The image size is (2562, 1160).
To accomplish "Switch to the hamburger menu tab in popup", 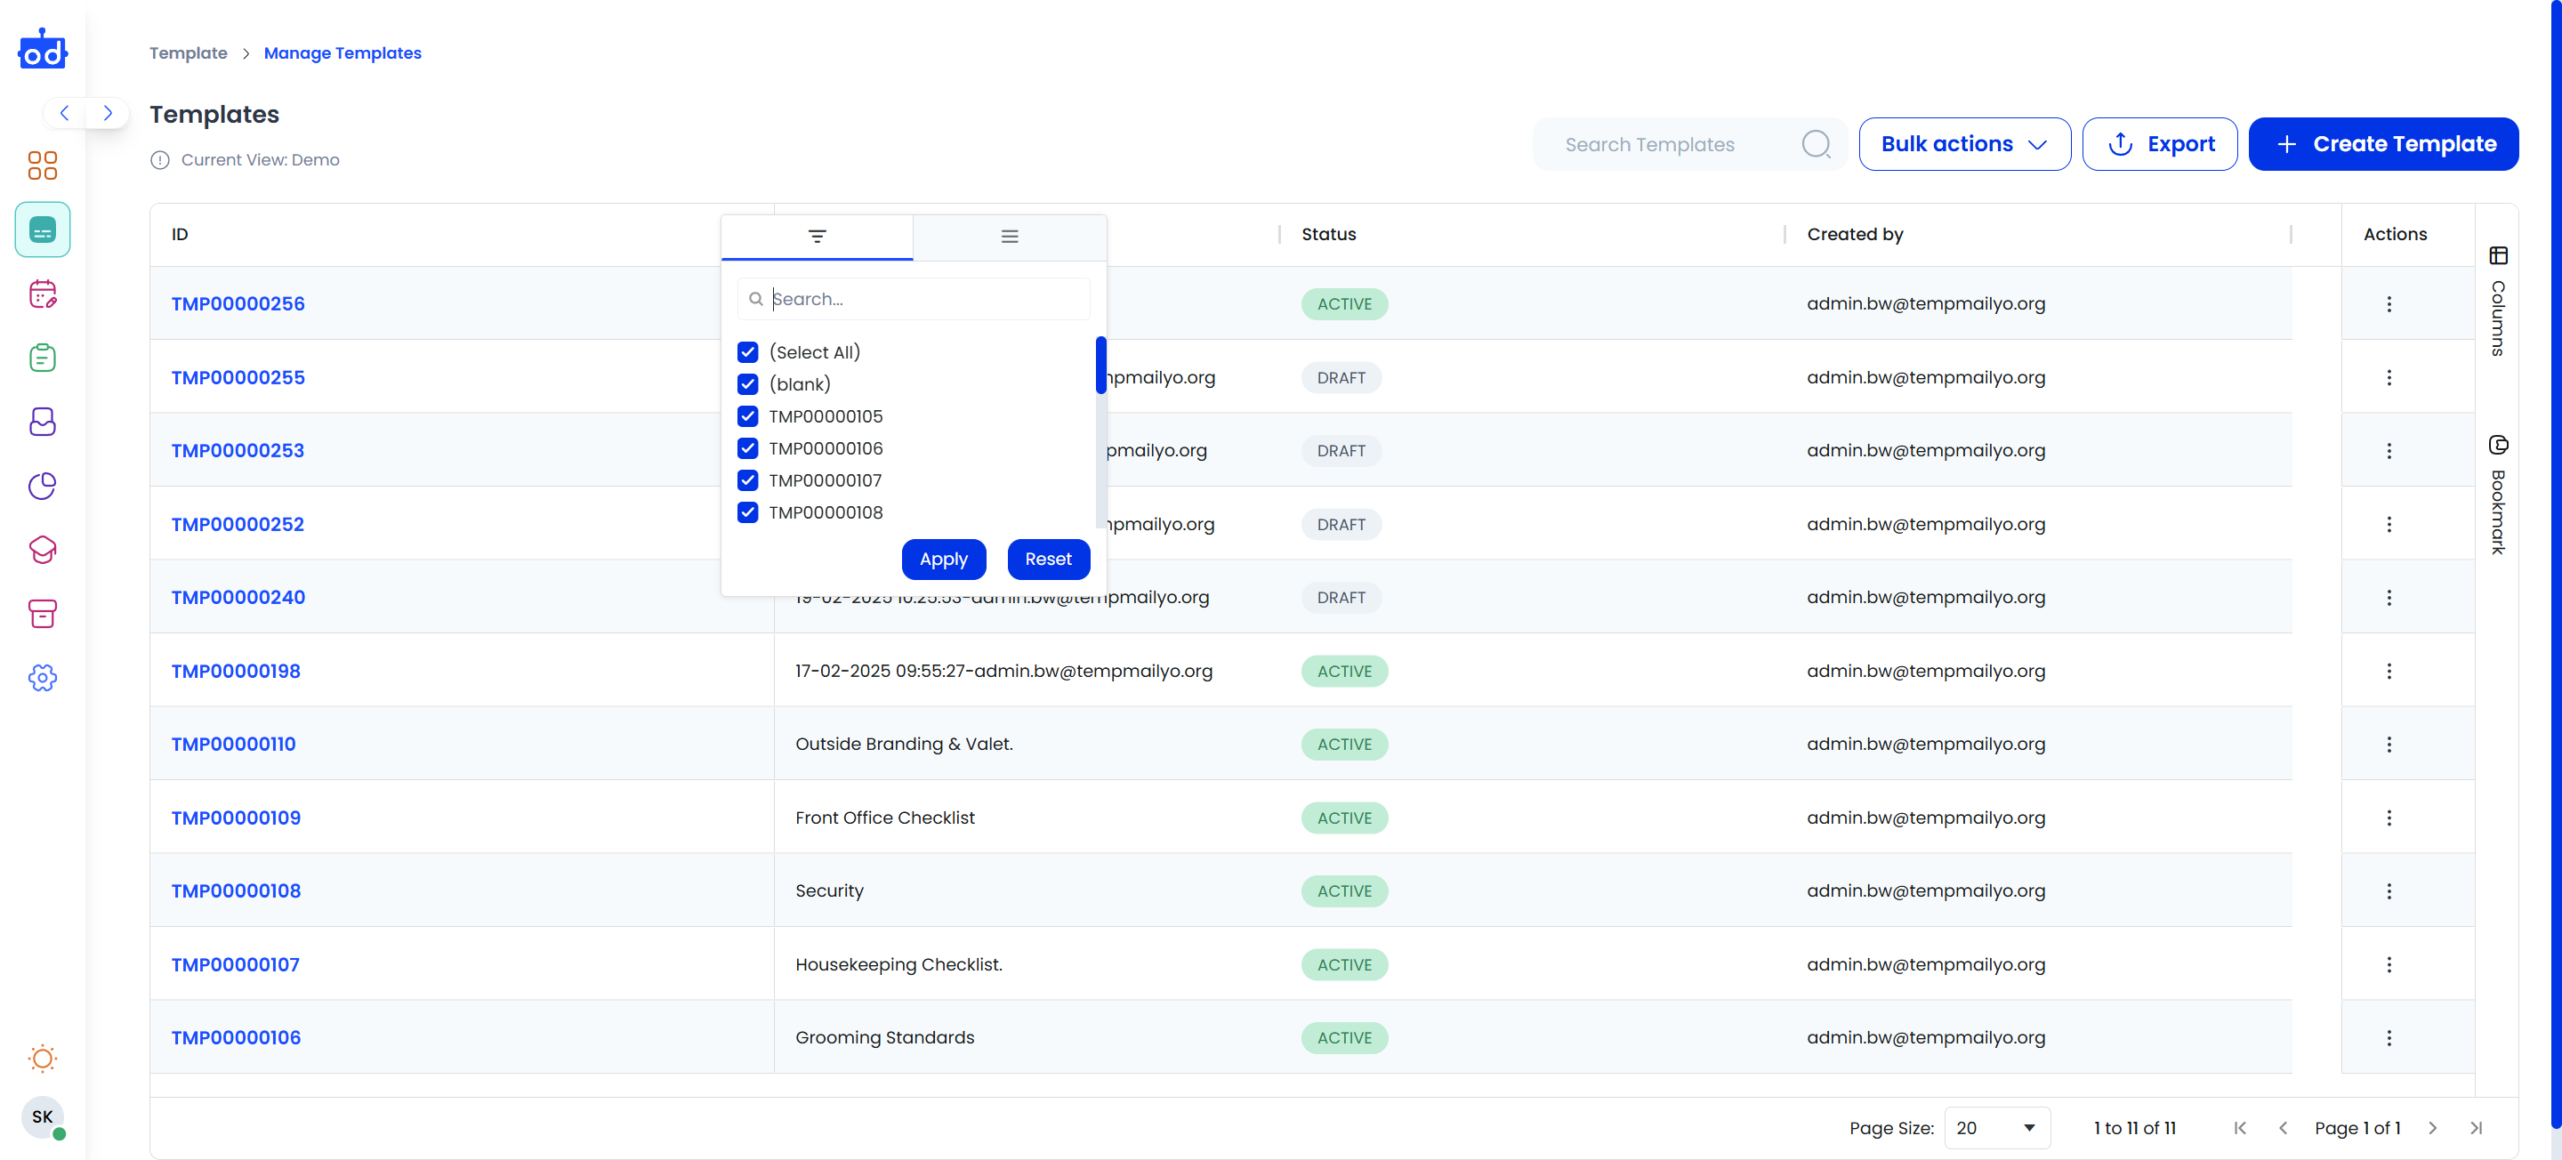I will (x=1010, y=237).
